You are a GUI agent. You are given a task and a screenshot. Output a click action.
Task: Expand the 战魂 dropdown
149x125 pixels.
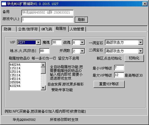click(82, 42)
